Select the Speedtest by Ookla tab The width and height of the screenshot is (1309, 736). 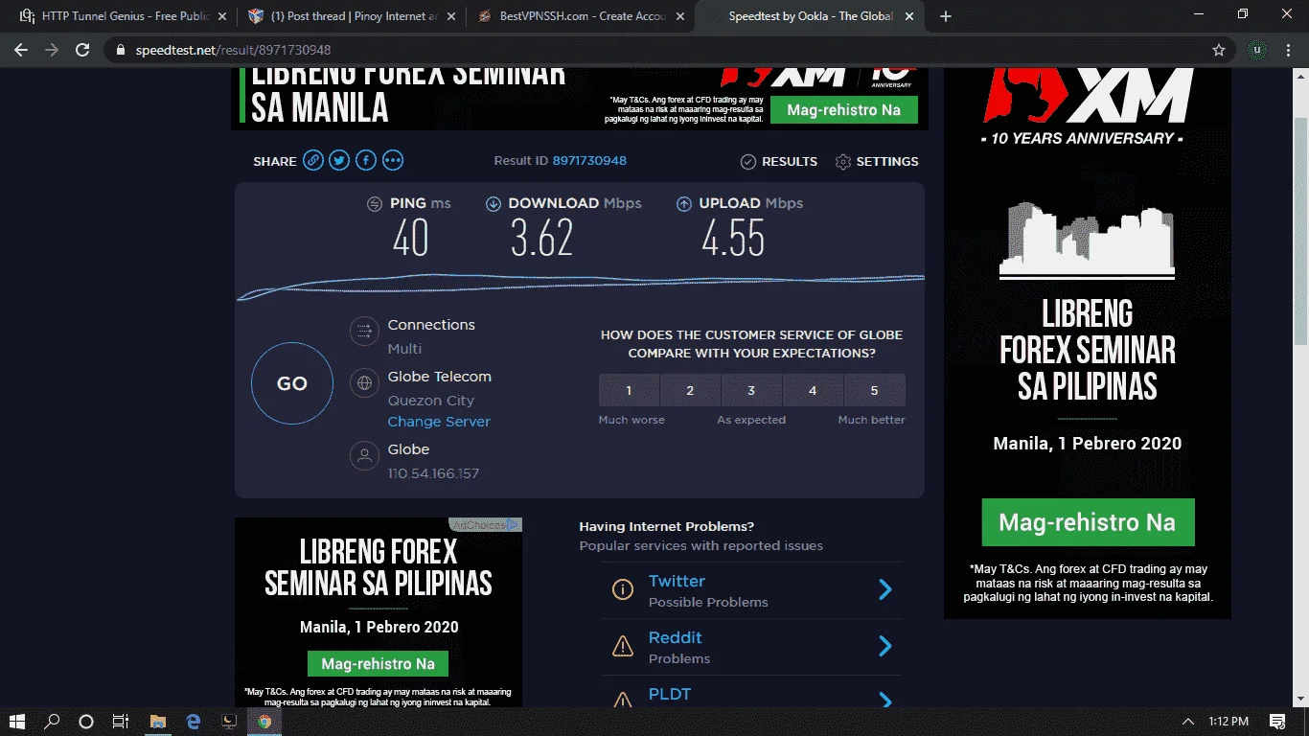coord(810,16)
